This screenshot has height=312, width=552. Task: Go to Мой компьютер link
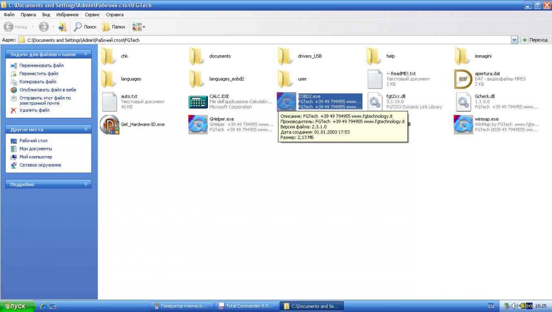coord(35,157)
